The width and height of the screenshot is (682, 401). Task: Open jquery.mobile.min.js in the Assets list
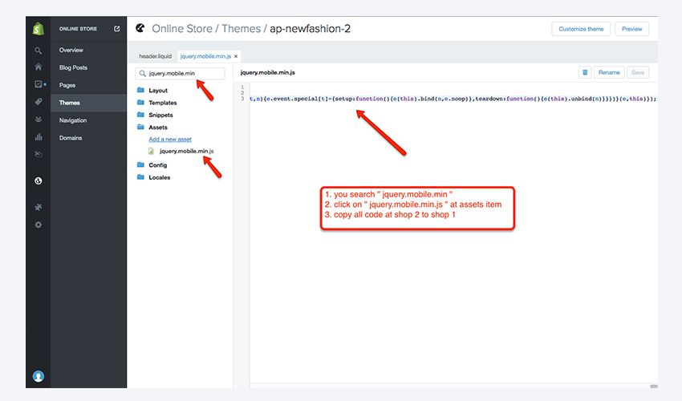point(187,151)
